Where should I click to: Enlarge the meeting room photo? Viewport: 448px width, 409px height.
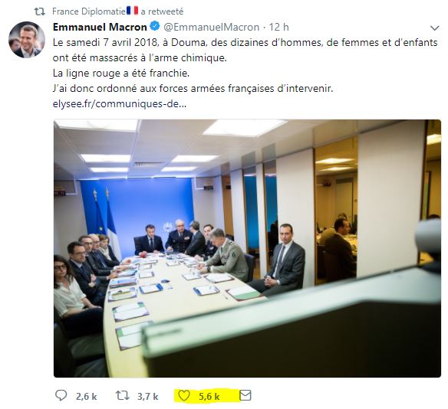[x=247, y=248]
